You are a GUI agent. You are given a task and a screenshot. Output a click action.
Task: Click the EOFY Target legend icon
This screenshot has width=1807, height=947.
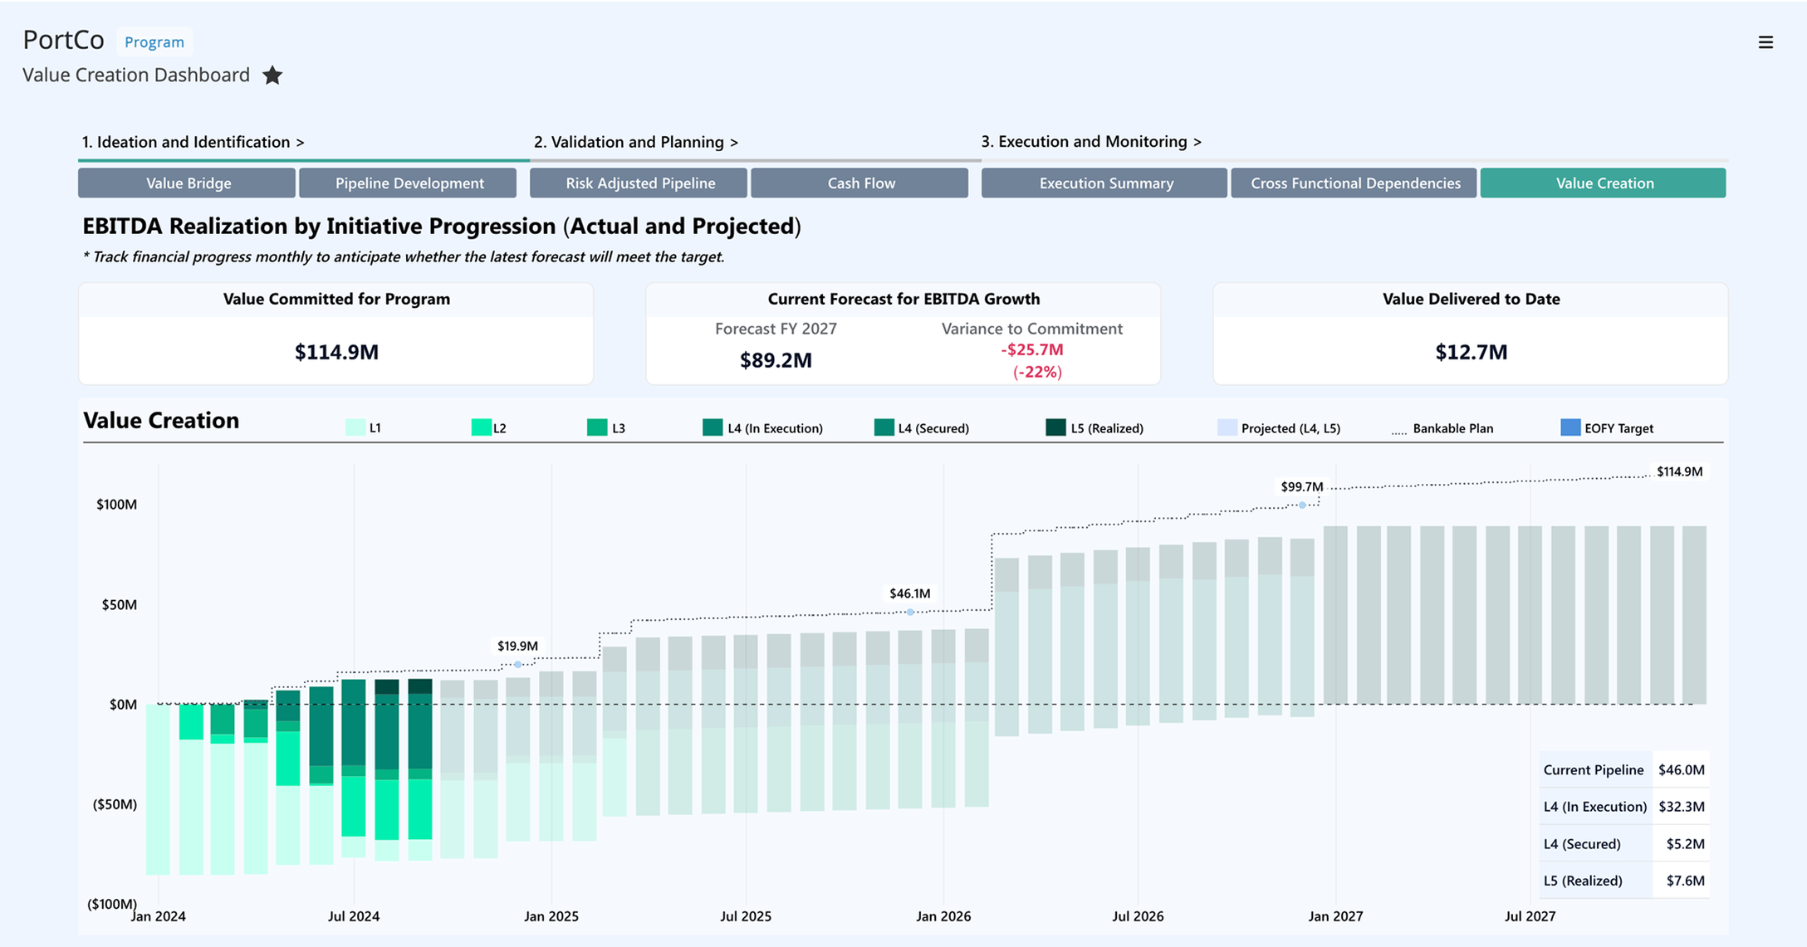click(1570, 427)
